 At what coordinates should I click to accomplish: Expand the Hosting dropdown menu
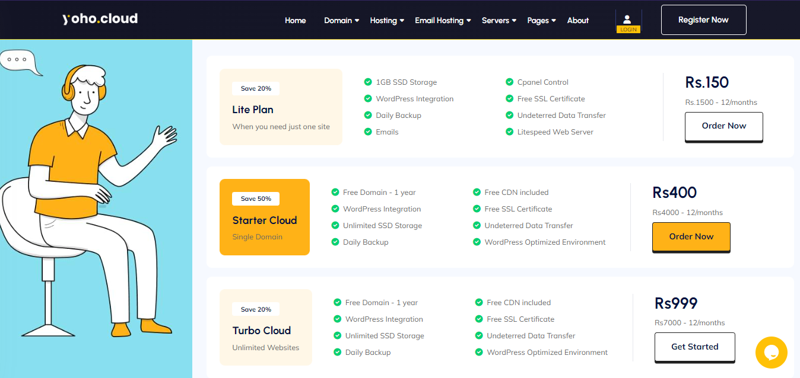(x=386, y=20)
